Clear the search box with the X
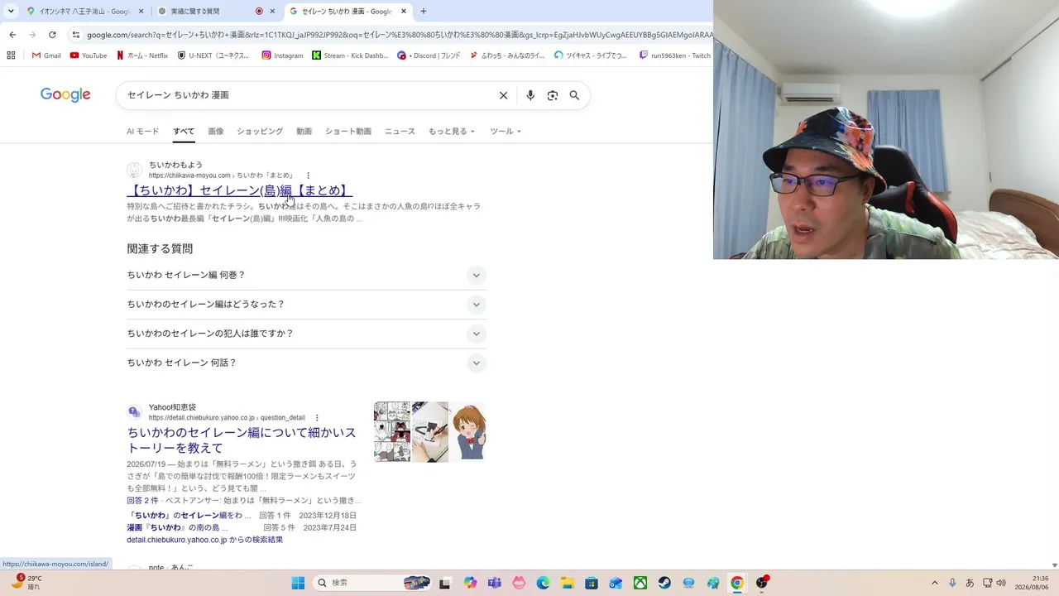The height and width of the screenshot is (596, 1059). 503,95
